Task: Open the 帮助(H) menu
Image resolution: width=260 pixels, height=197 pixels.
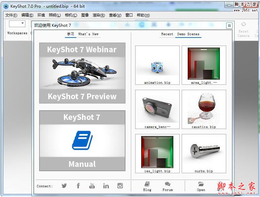Action: tap(143, 15)
